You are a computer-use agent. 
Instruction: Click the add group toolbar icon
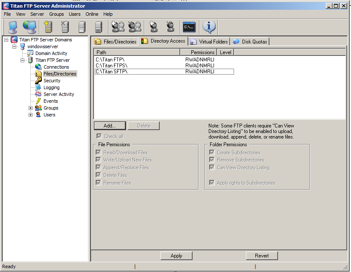[118, 27]
